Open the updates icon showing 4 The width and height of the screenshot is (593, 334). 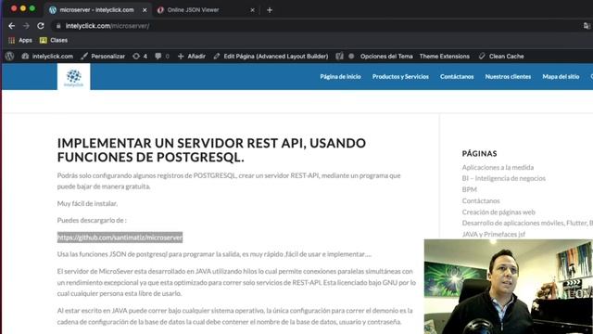[140, 56]
